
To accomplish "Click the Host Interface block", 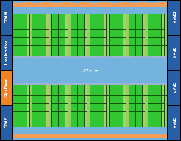I will (x=6, y=53).
